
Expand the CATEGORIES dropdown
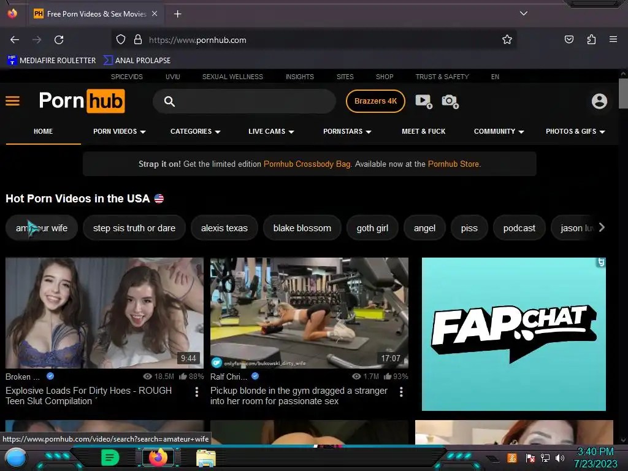tap(196, 131)
